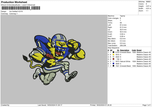Click stitch count 4022 in stop 3
Viewport: 152px width, 107px height.
tap(117, 57)
